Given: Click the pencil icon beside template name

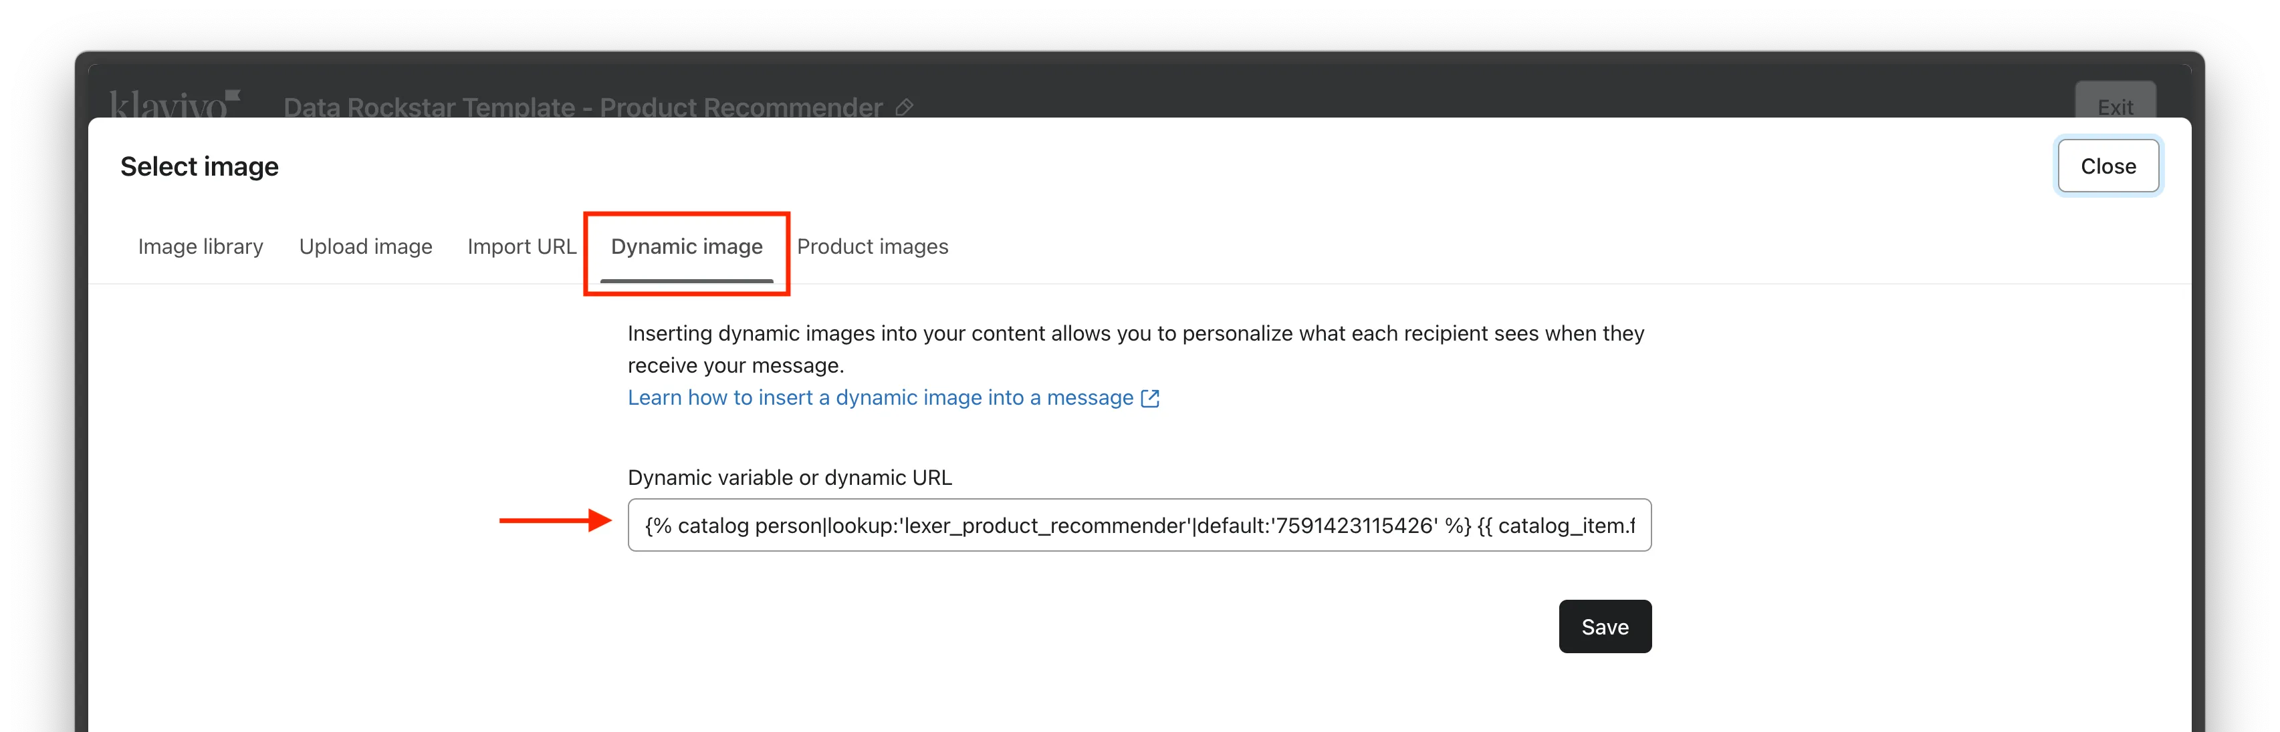Looking at the screenshot, I should pyautogui.click(x=904, y=107).
